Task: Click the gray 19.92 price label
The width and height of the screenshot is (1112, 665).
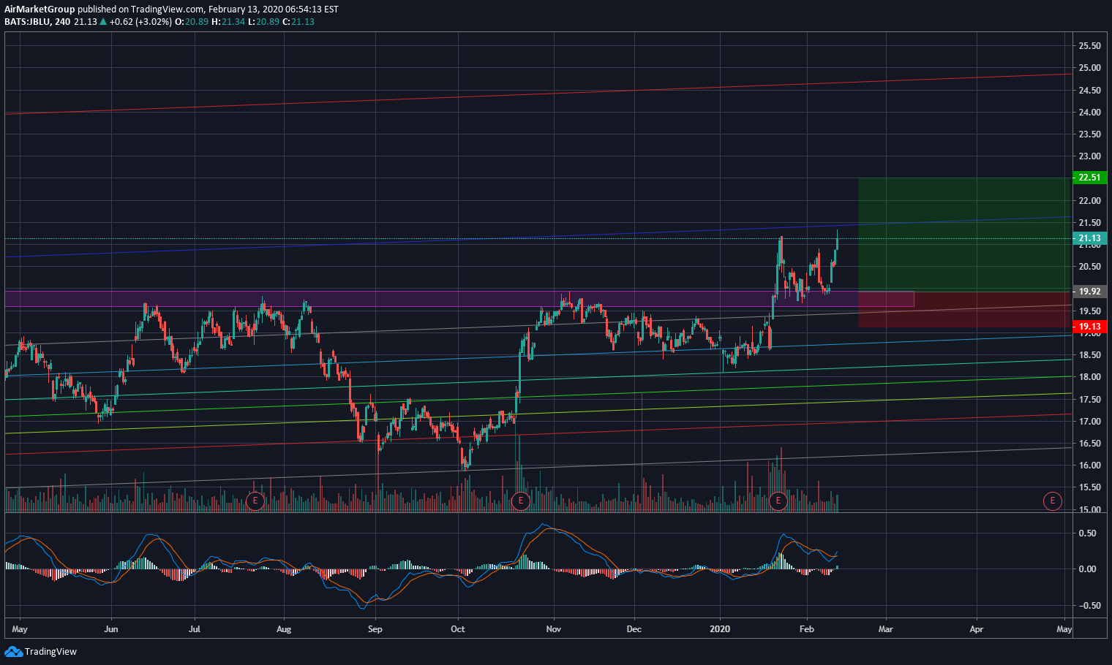Action: point(1089,291)
